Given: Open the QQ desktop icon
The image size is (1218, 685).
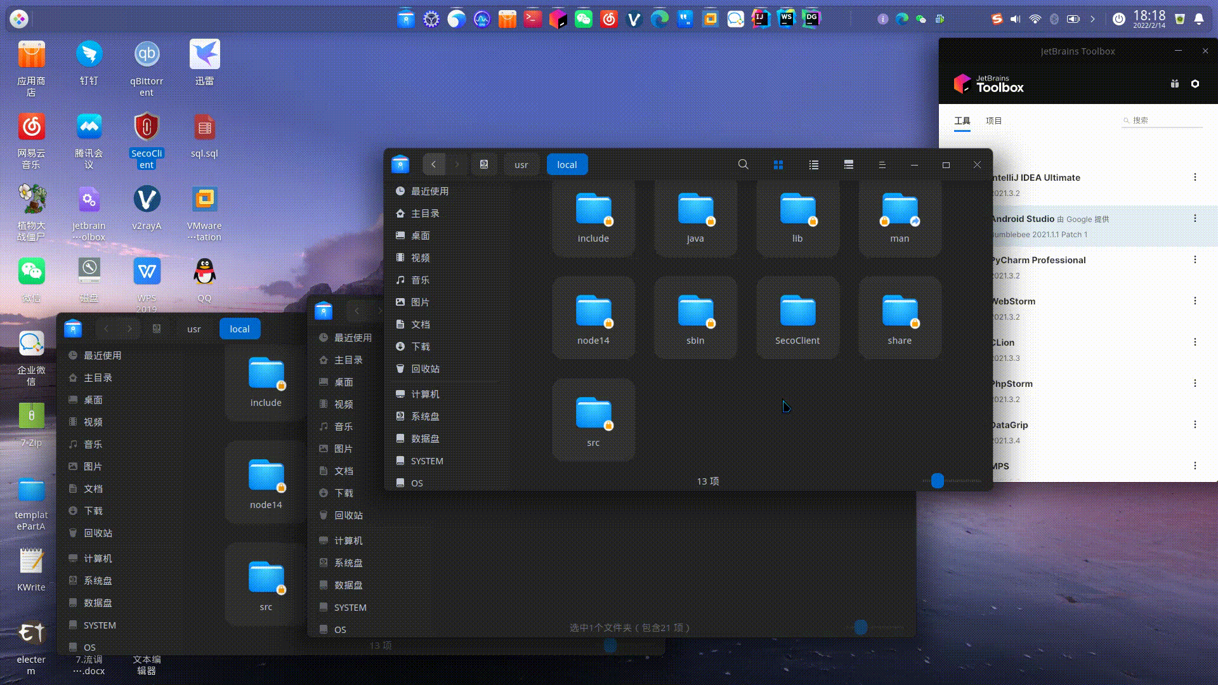Looking at the screenshot, I should click(x=204, y=269).
